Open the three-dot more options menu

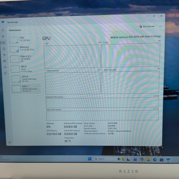pyautogui.click(x=161, y=26)
